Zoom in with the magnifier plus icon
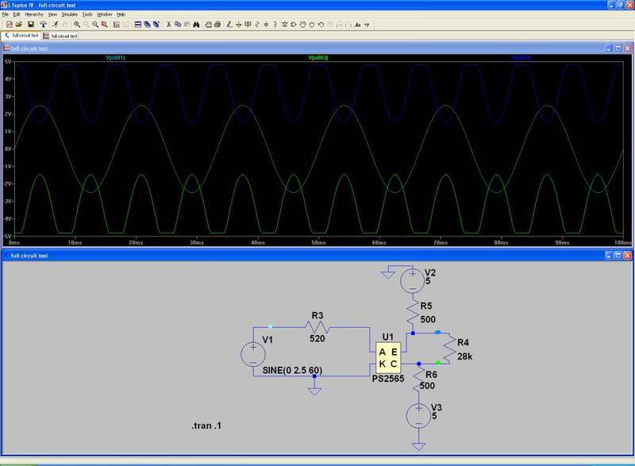The image size is (635, 466). click(x=77, y=25)
